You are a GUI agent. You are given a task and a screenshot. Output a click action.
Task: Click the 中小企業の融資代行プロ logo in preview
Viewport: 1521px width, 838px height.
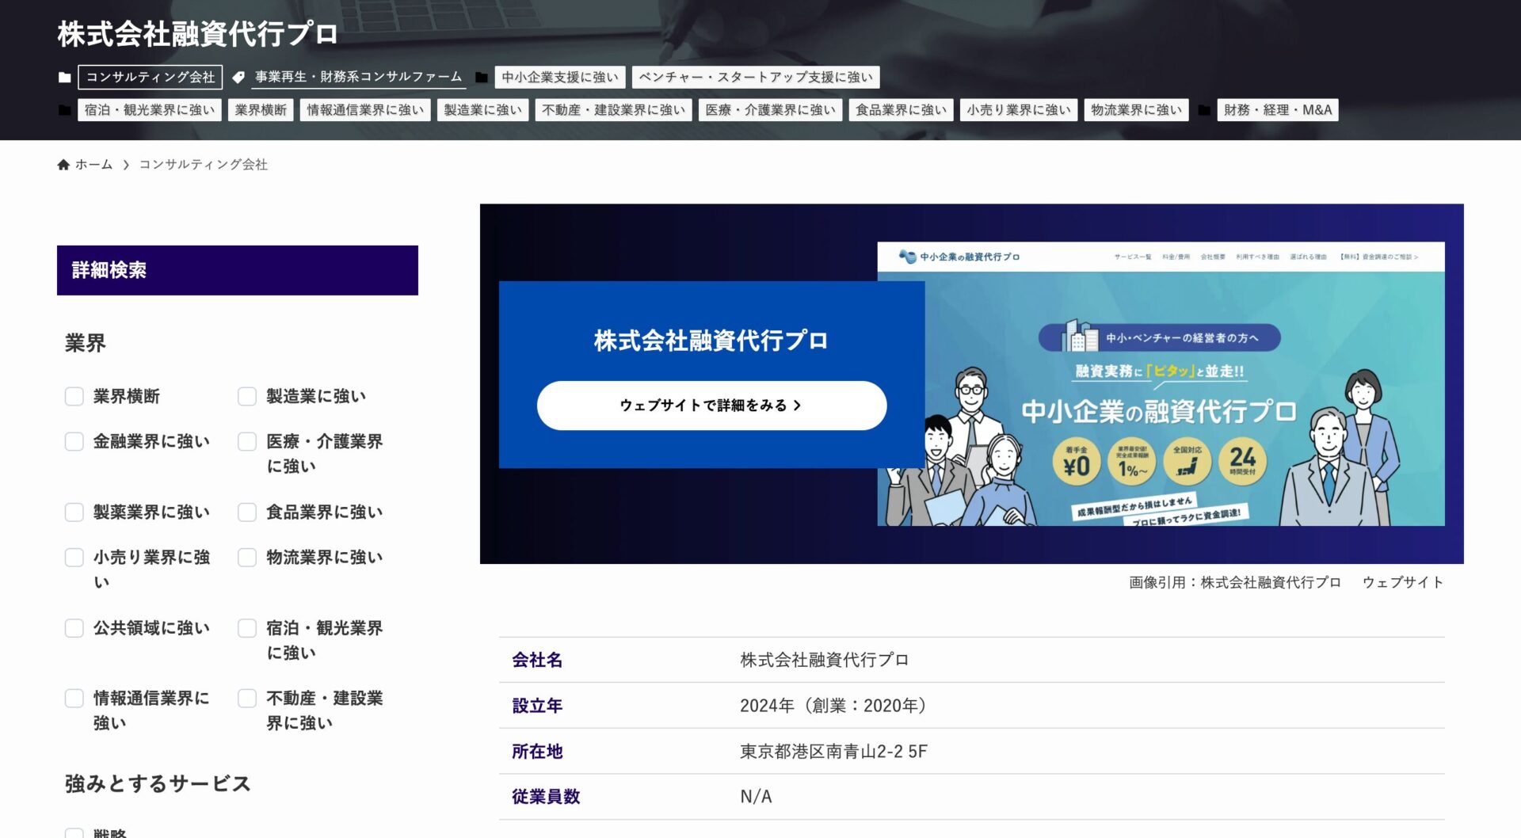coord(959,257)
